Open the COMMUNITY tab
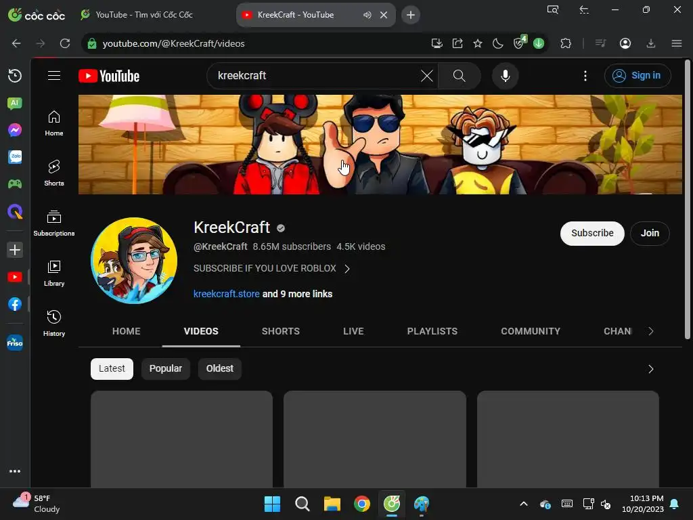This screenshot has height=520, width=693. [531, 331]
